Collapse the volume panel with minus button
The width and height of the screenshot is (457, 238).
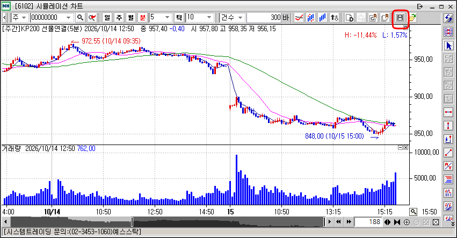coord(401,148)
